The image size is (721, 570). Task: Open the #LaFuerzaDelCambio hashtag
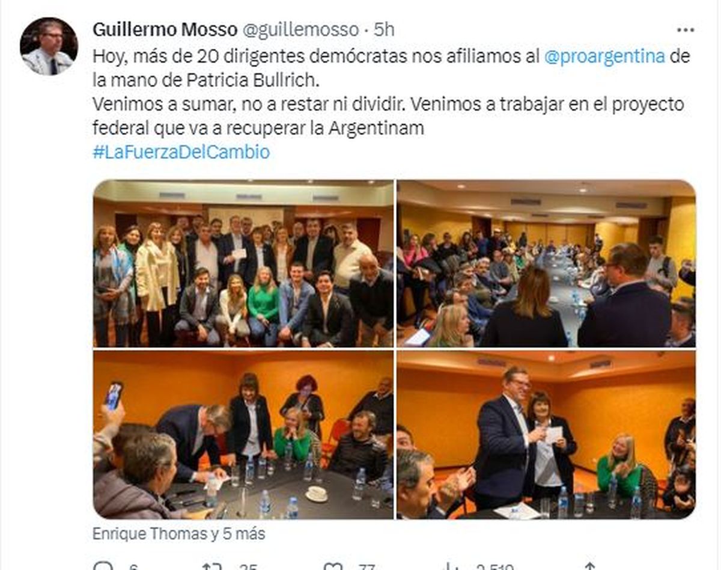[x=181, y=152]
